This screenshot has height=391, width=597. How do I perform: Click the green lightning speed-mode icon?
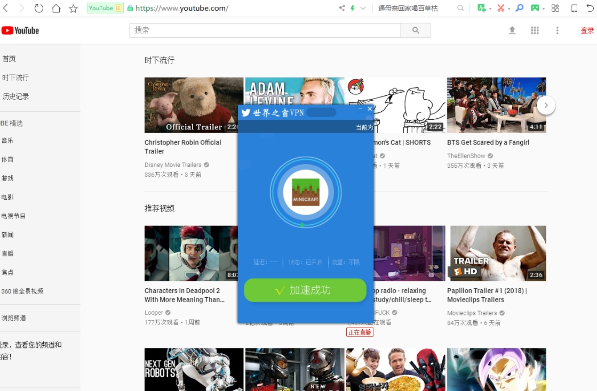[x=353, y=8]
